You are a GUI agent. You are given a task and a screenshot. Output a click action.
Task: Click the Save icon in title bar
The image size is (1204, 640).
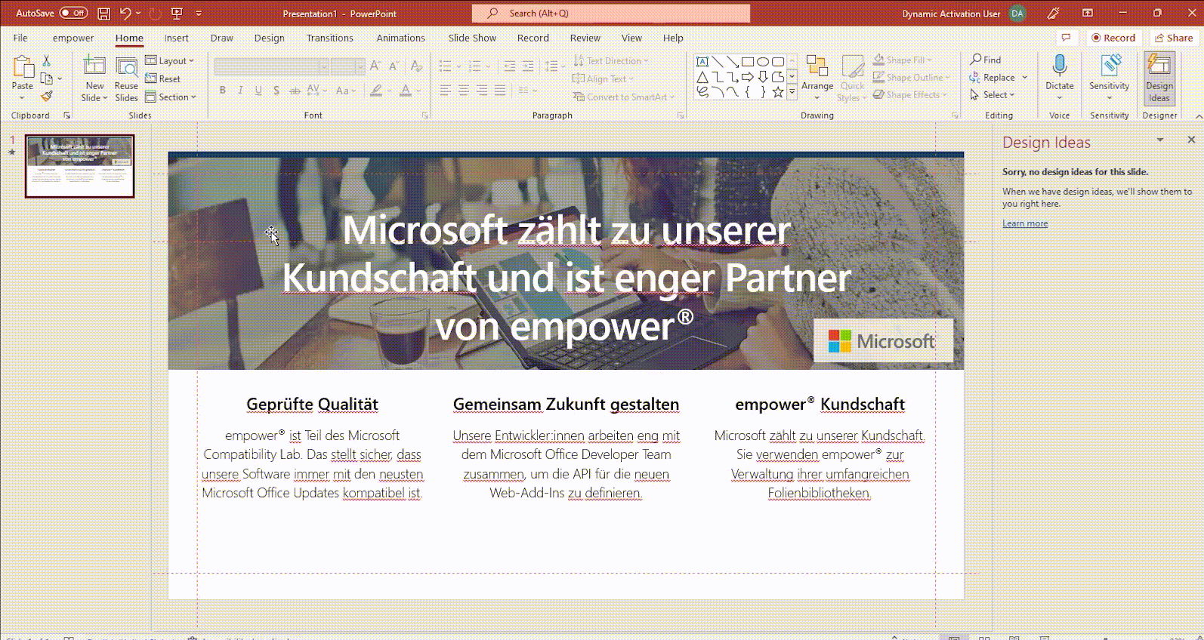pos(103,14)
